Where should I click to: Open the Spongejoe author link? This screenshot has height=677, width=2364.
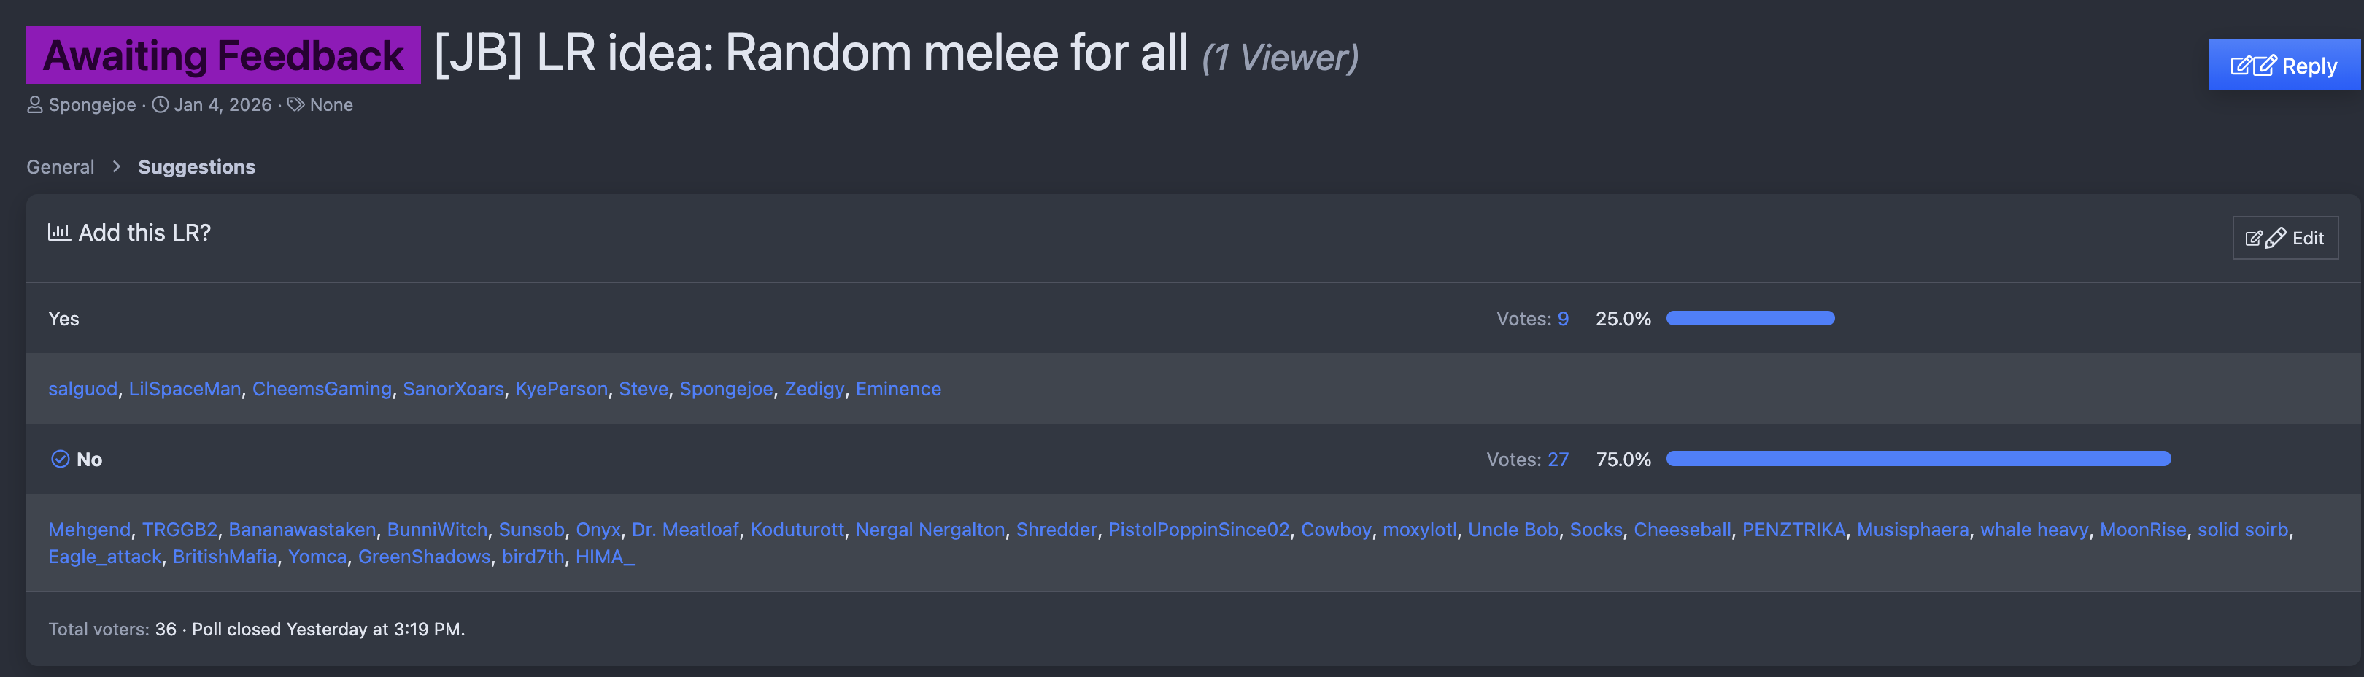[x=92, y=106]
